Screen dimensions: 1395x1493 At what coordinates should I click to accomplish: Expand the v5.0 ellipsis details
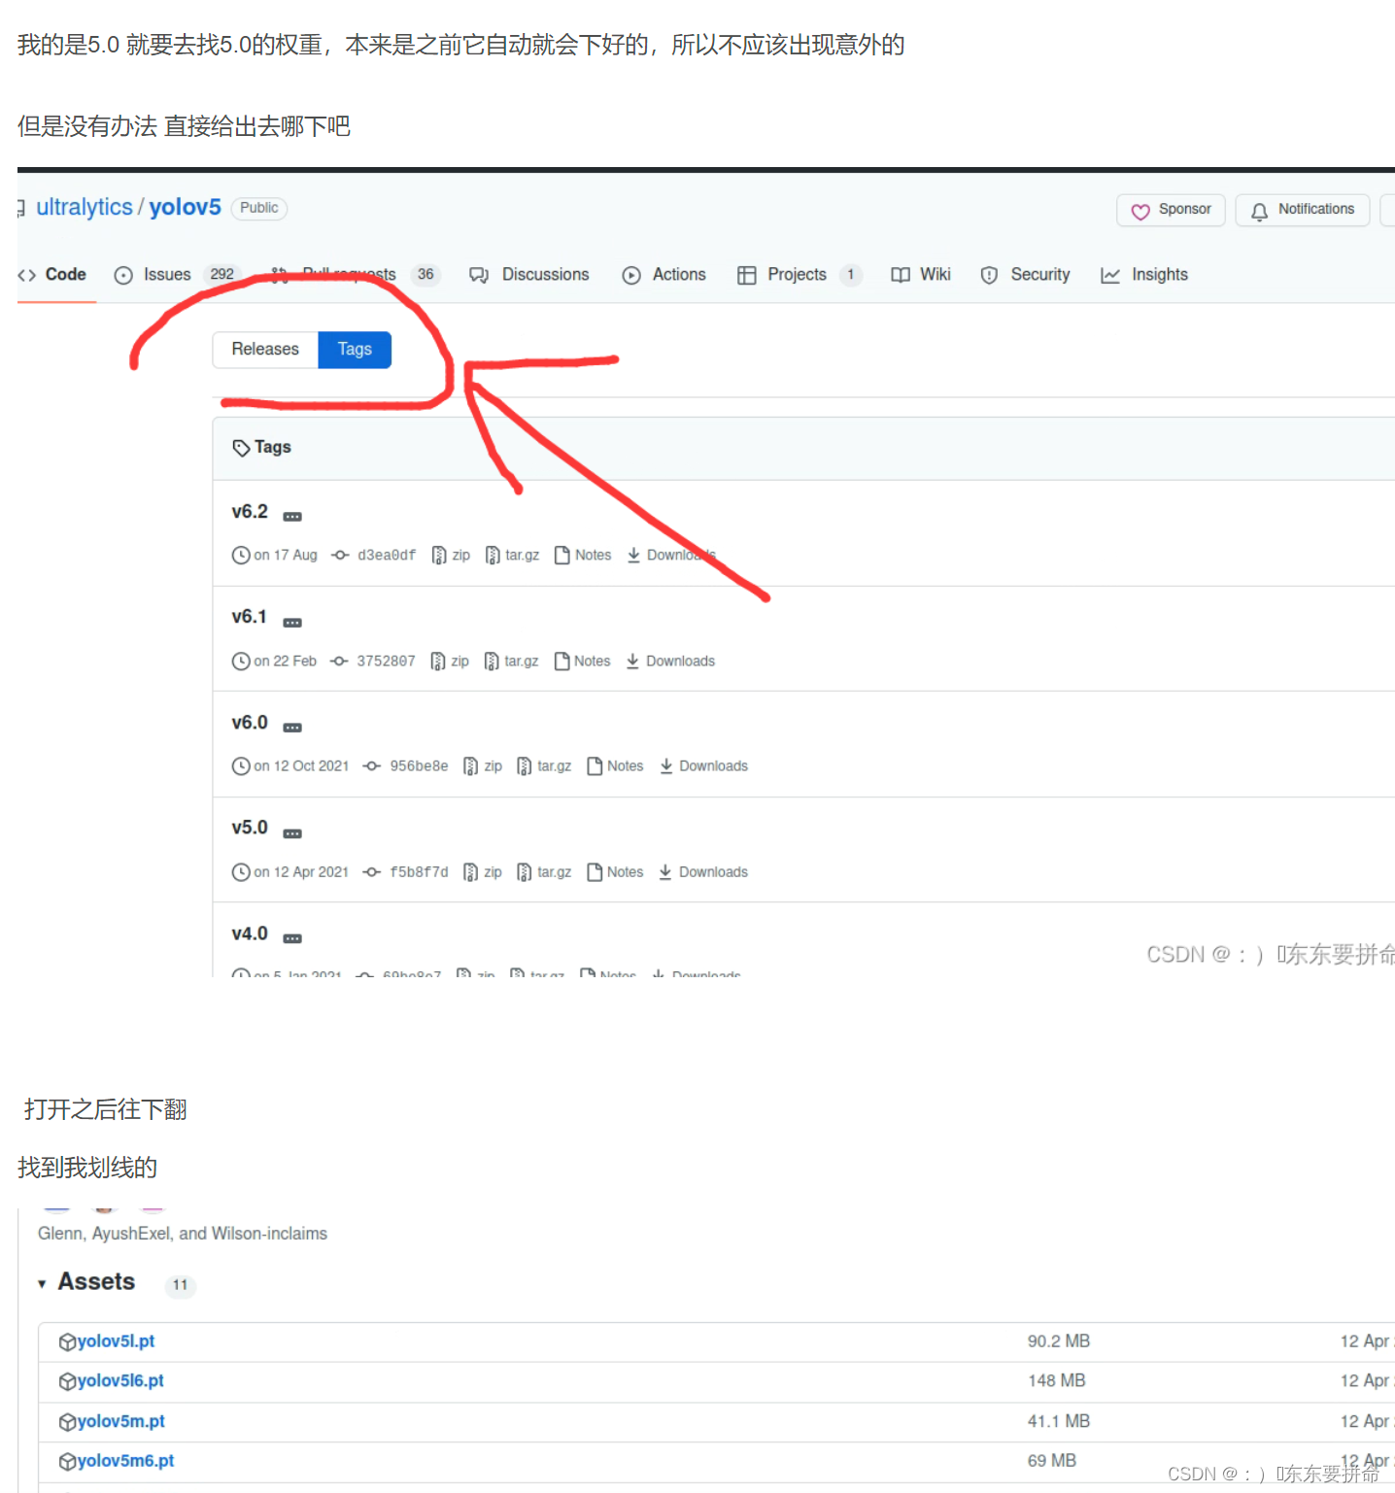click(292, 833)
